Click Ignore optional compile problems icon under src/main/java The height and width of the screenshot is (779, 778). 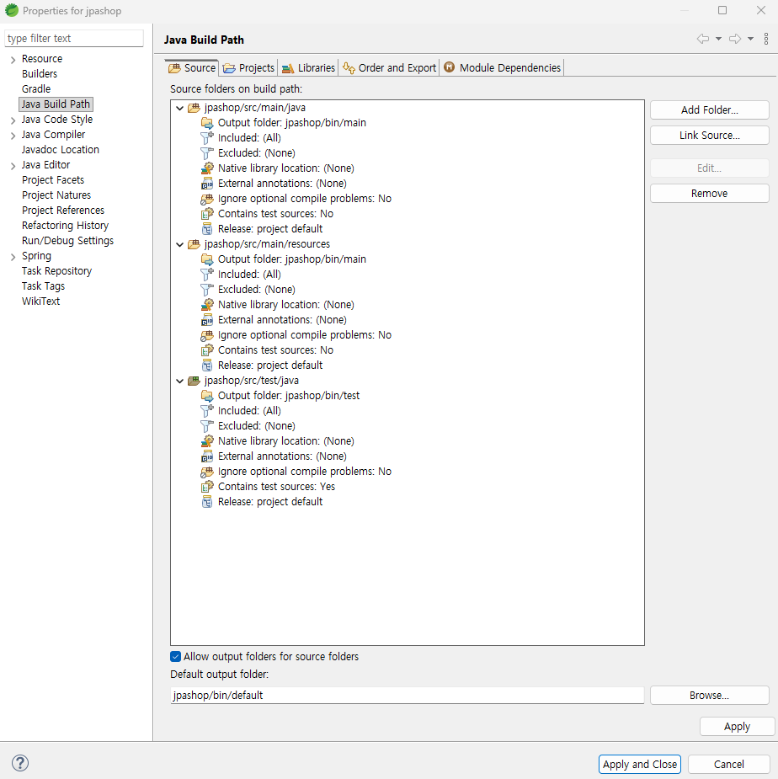[207, 199]
